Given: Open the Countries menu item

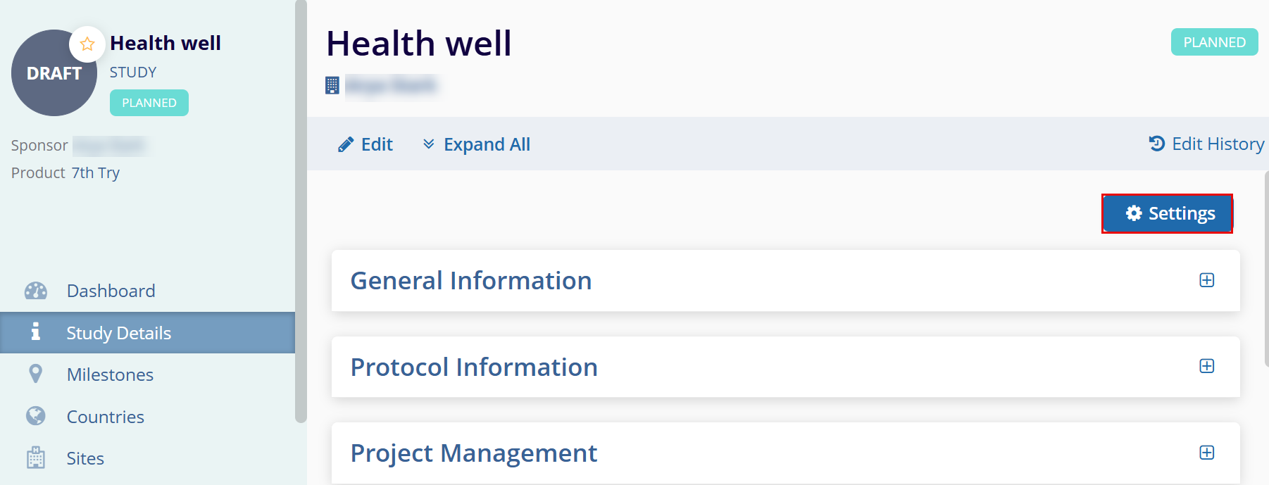Looking at the screenshot, I should click(x=106, y=417).
